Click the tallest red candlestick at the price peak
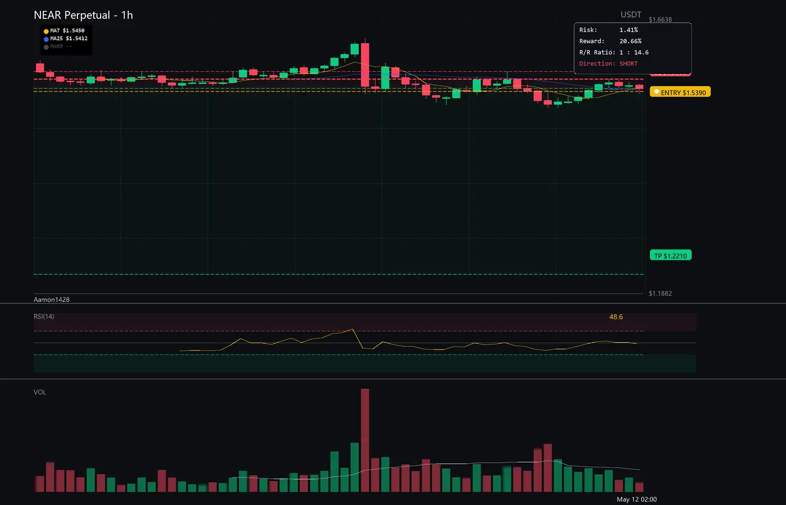This screenshot has height=505, width=786. 365,65
